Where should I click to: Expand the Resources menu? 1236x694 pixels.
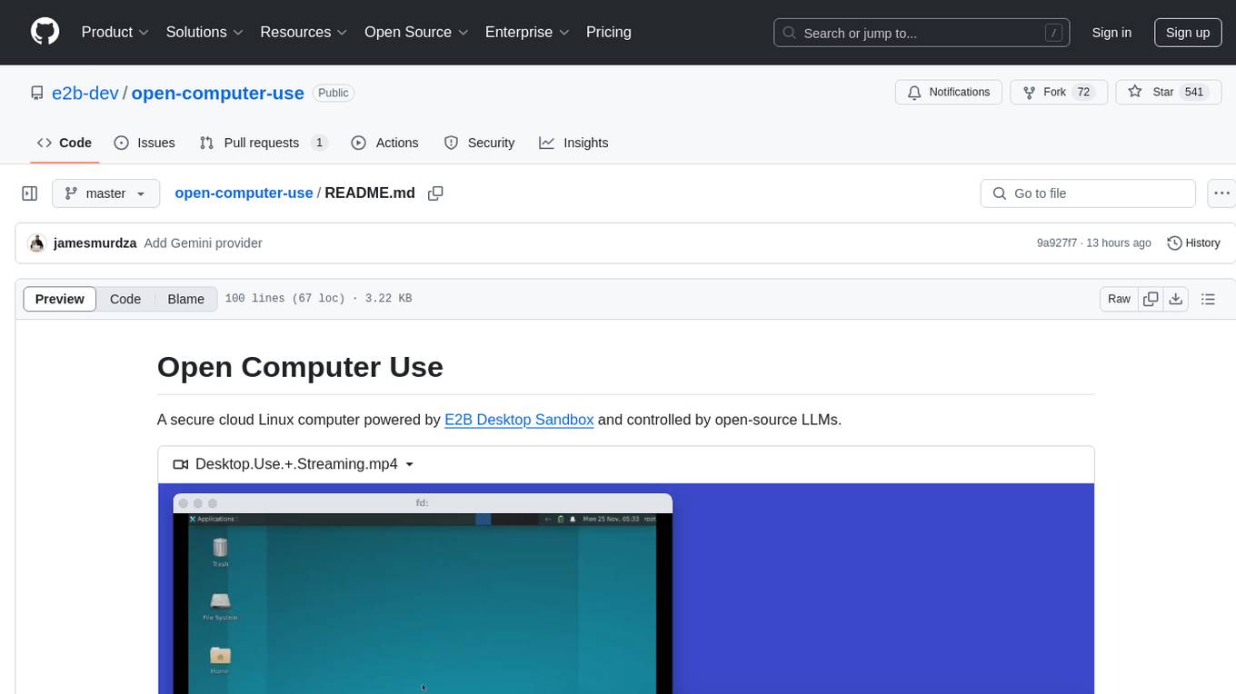pyautogui.click(x=304, y=32)
